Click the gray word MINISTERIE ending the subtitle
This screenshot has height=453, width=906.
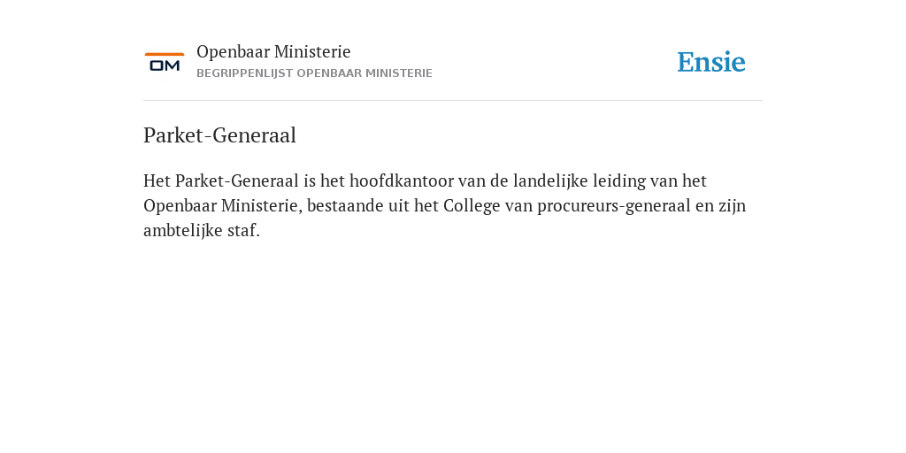point(399,73)
